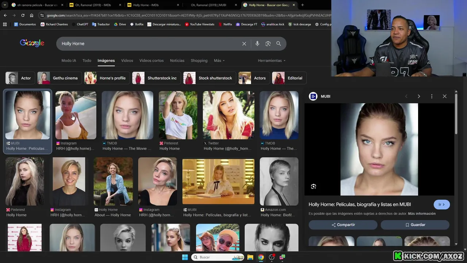Viewport: 467px width, 263px height.
Task: Open the BotRix bookmark
Action: click(x=136, y=24)
